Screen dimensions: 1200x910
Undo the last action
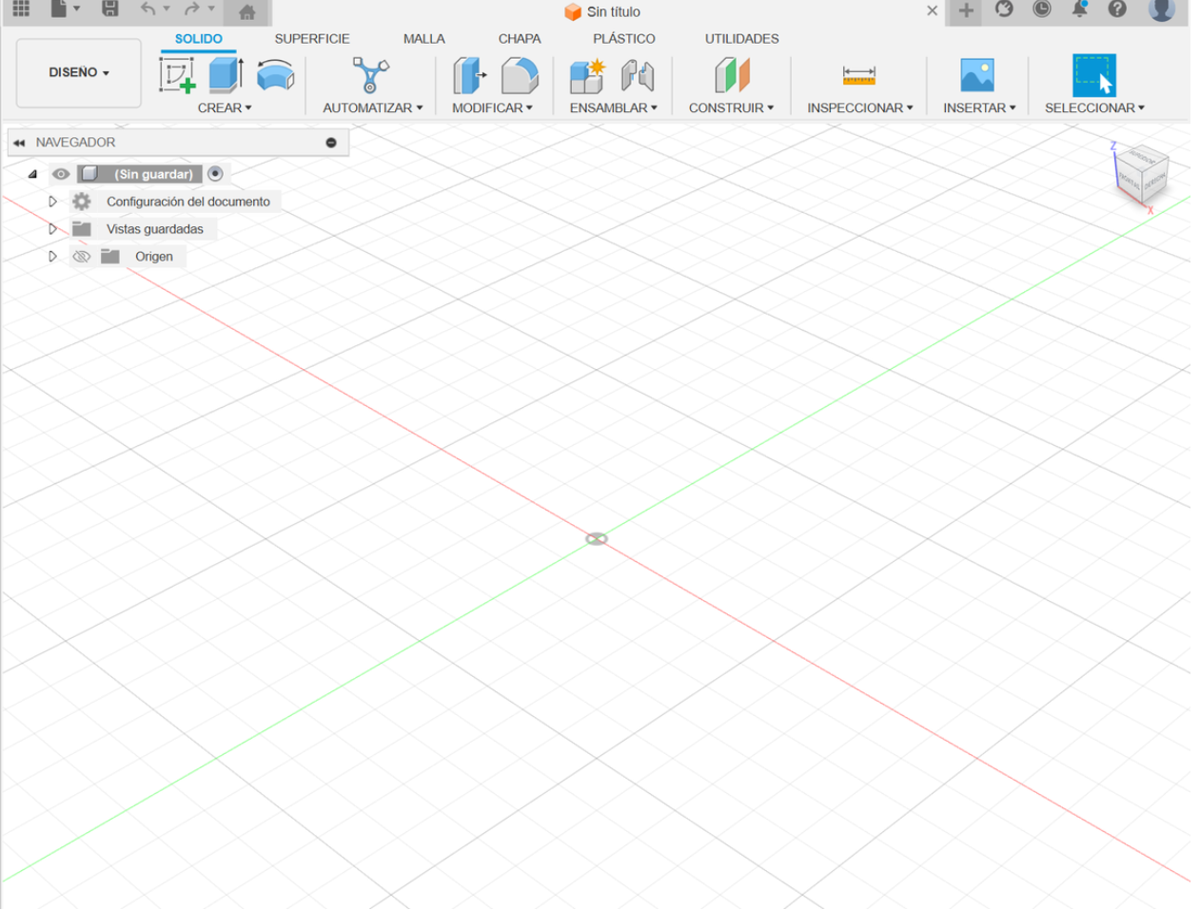[148, 9]
